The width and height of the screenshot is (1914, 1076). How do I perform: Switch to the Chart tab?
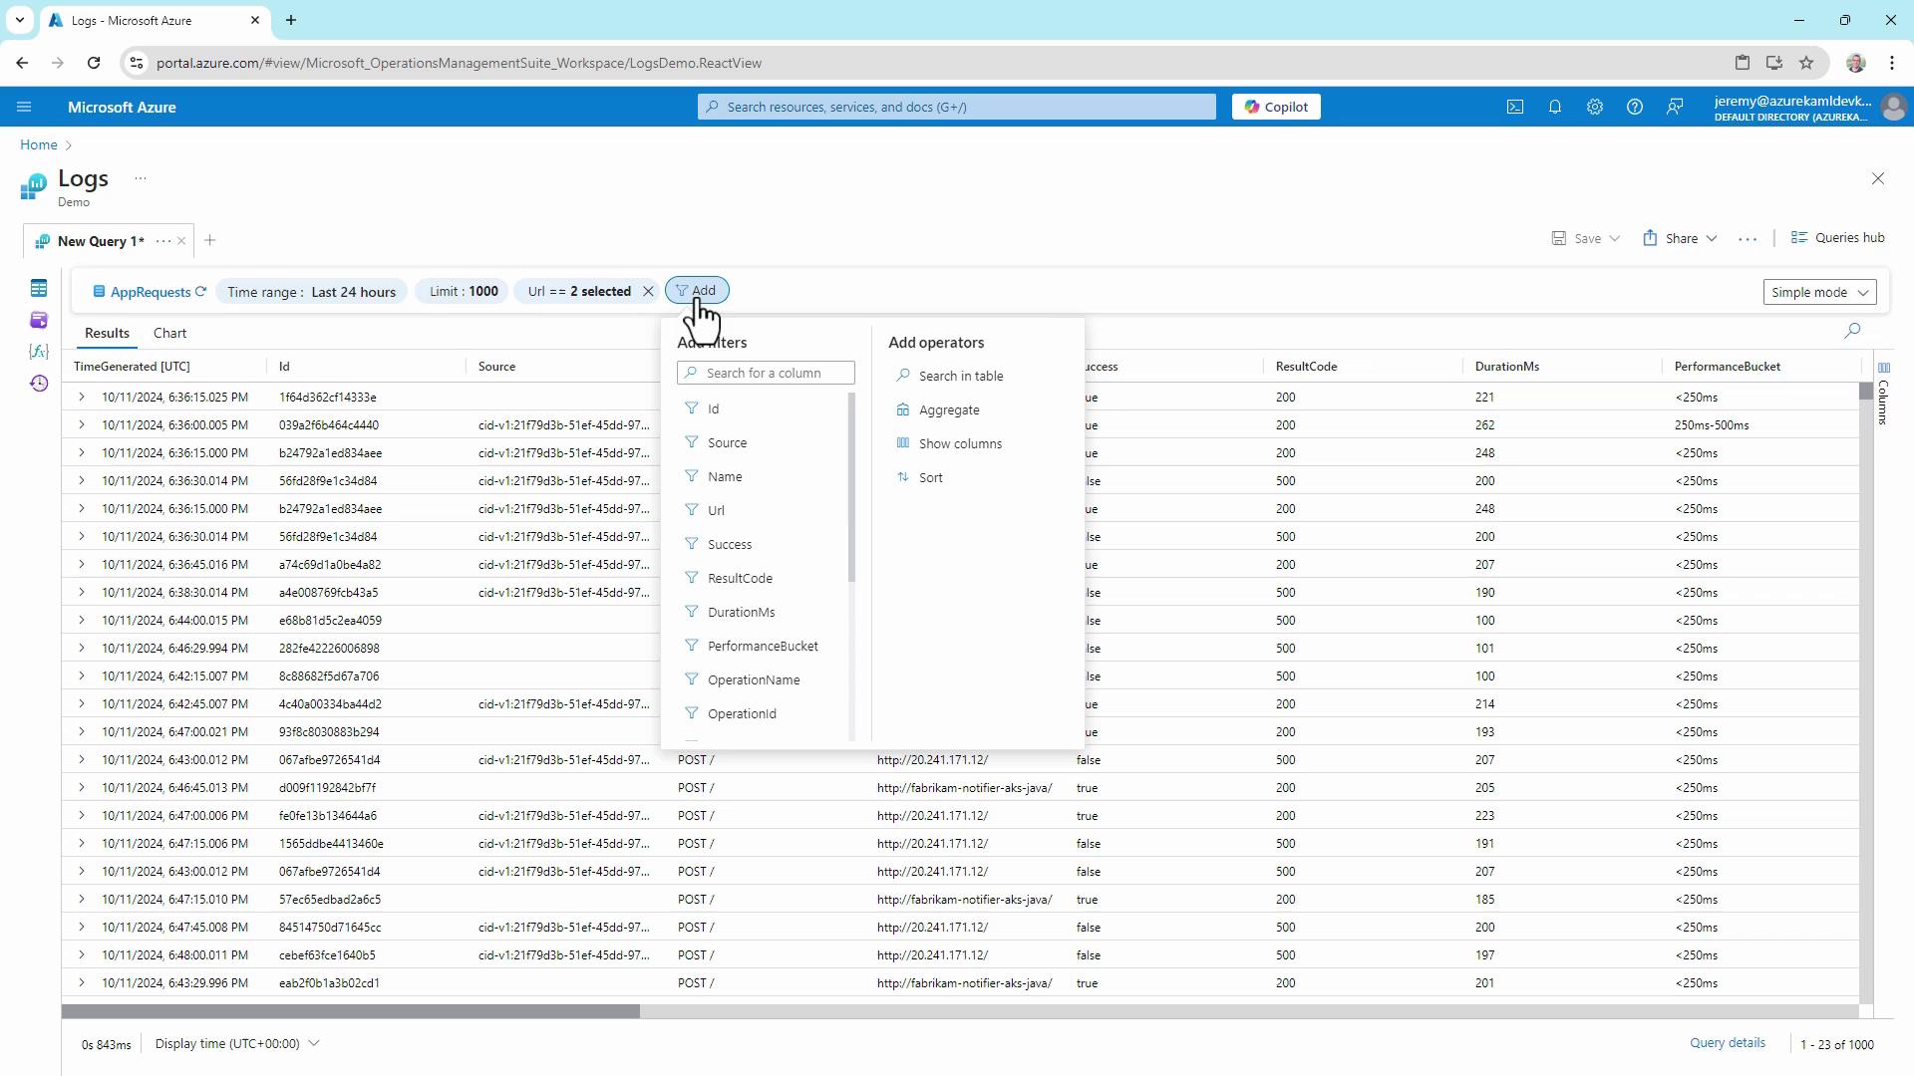(169, 333)
